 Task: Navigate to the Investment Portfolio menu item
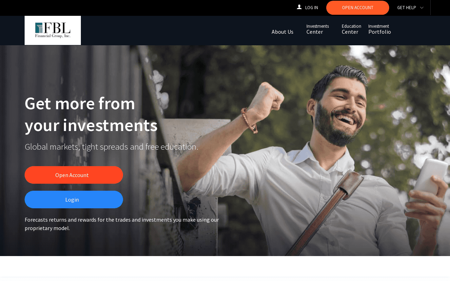tap(379, 29)
